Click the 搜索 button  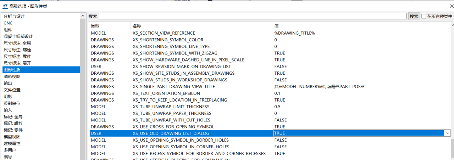coord(414,16)
